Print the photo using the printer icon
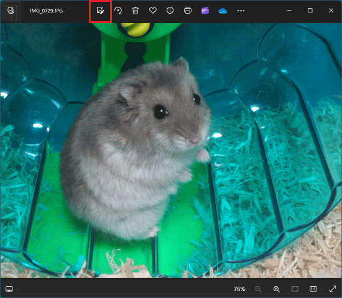 click(x=188, y=11)
